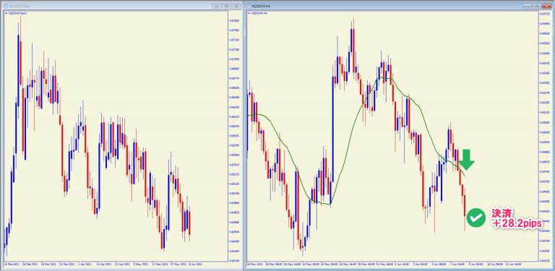Select the 決済 +28.2pips text label
This screenshot has height=271, width=555.
tap(517, 218)
